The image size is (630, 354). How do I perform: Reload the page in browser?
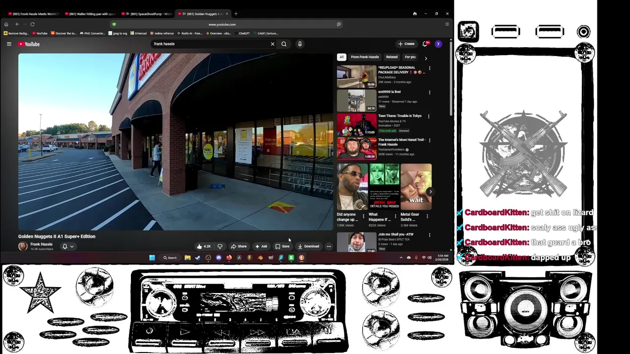click(x=32, y=24)
